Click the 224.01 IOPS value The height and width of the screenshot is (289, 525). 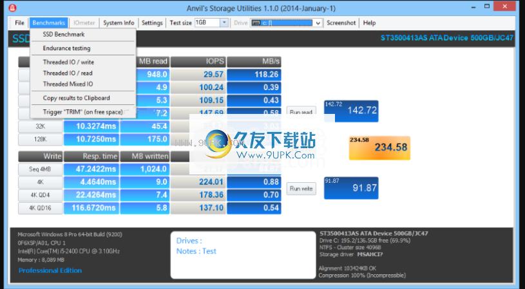point(198,182)
